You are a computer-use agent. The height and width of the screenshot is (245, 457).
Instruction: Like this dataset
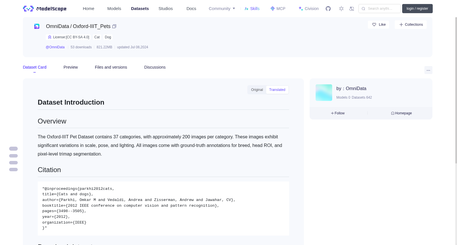(x=378, y=25)
